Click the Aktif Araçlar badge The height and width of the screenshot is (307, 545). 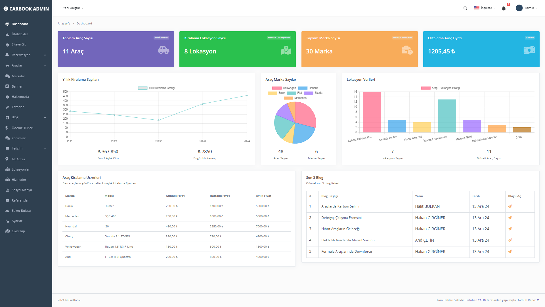[161, 38]
